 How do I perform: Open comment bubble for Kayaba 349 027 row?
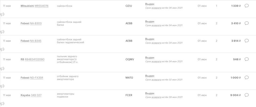click(x=247, y=95)
